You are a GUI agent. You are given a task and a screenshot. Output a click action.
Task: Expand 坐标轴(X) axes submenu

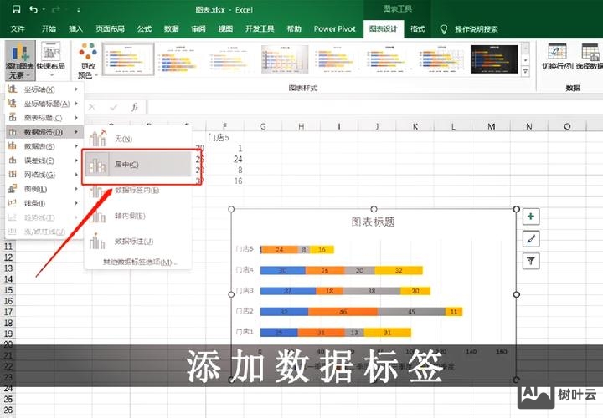(x=44, y=89)
